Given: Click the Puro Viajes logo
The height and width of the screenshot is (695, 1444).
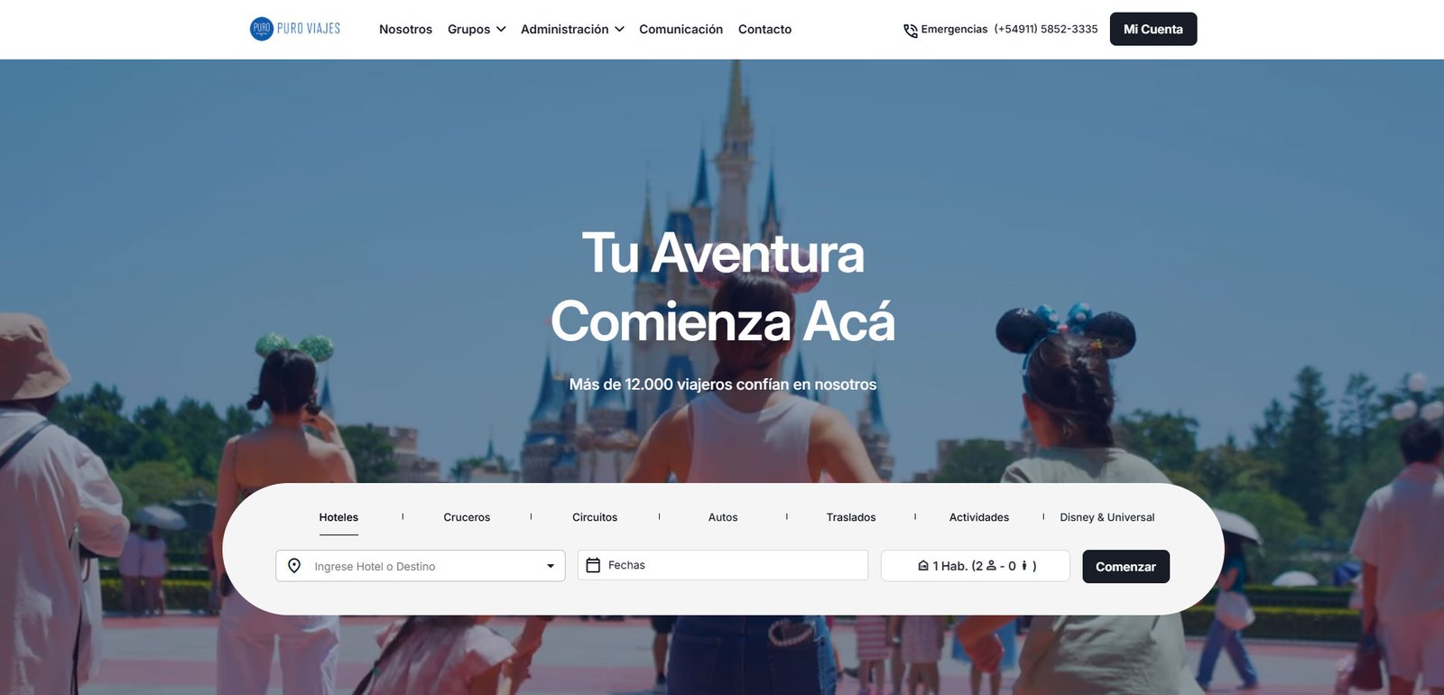Looking at the screenshot, I should tap(295, 29).
